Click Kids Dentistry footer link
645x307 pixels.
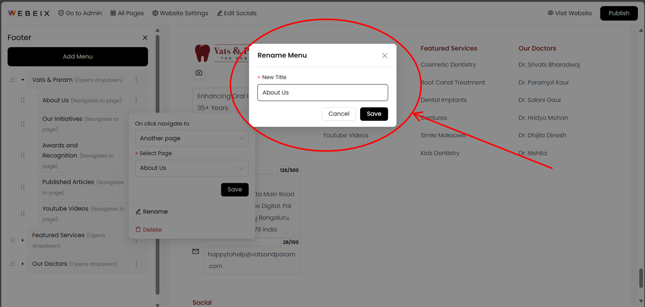440,153
